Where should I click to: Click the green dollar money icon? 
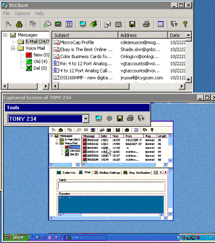pyautogui.click(x=93, y=24)
